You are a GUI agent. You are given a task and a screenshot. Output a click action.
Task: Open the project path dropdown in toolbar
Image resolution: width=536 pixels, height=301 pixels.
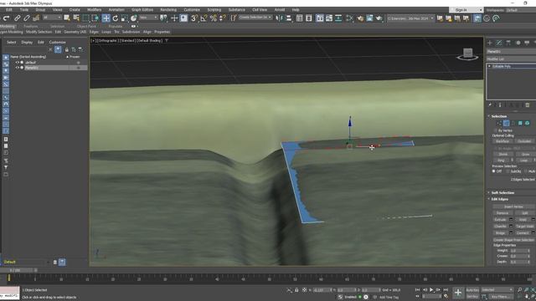point(410,18)
